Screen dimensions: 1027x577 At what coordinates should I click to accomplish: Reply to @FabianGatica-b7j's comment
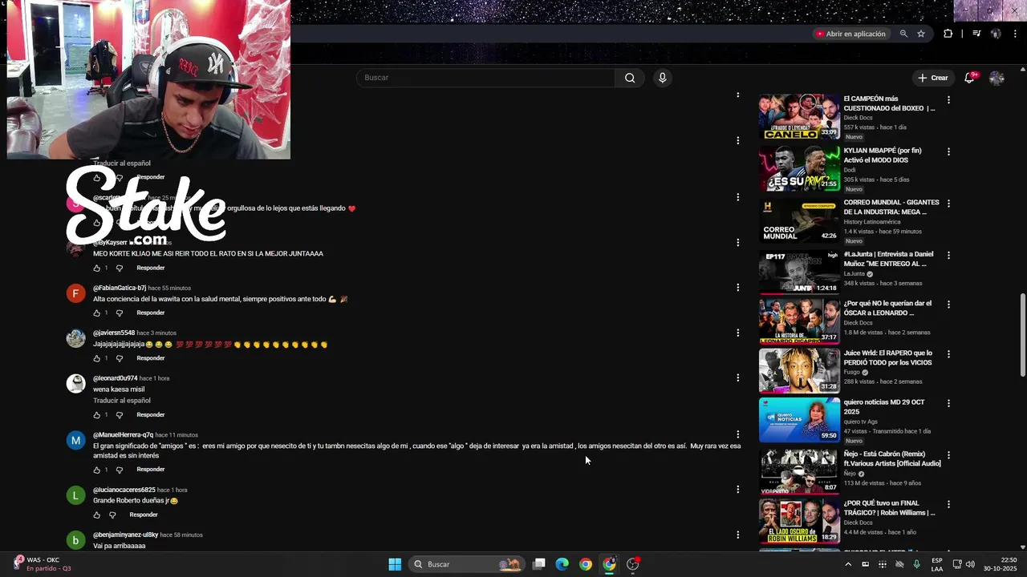[x=150, y=313]
